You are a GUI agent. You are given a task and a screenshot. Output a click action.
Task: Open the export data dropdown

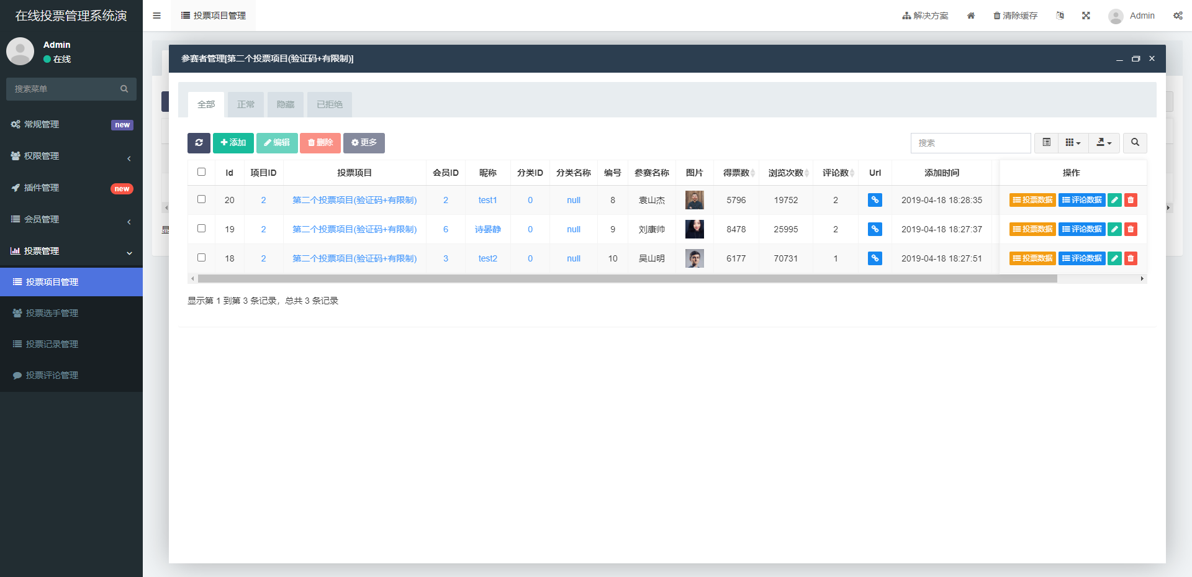pos(1104,143)
